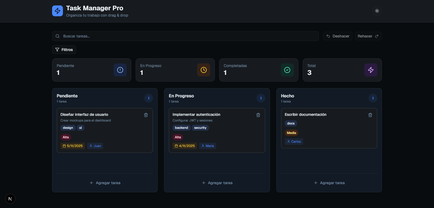434x208 pixels.
Task: Open the Filtros filter panel
Action: tap(64, 50)
